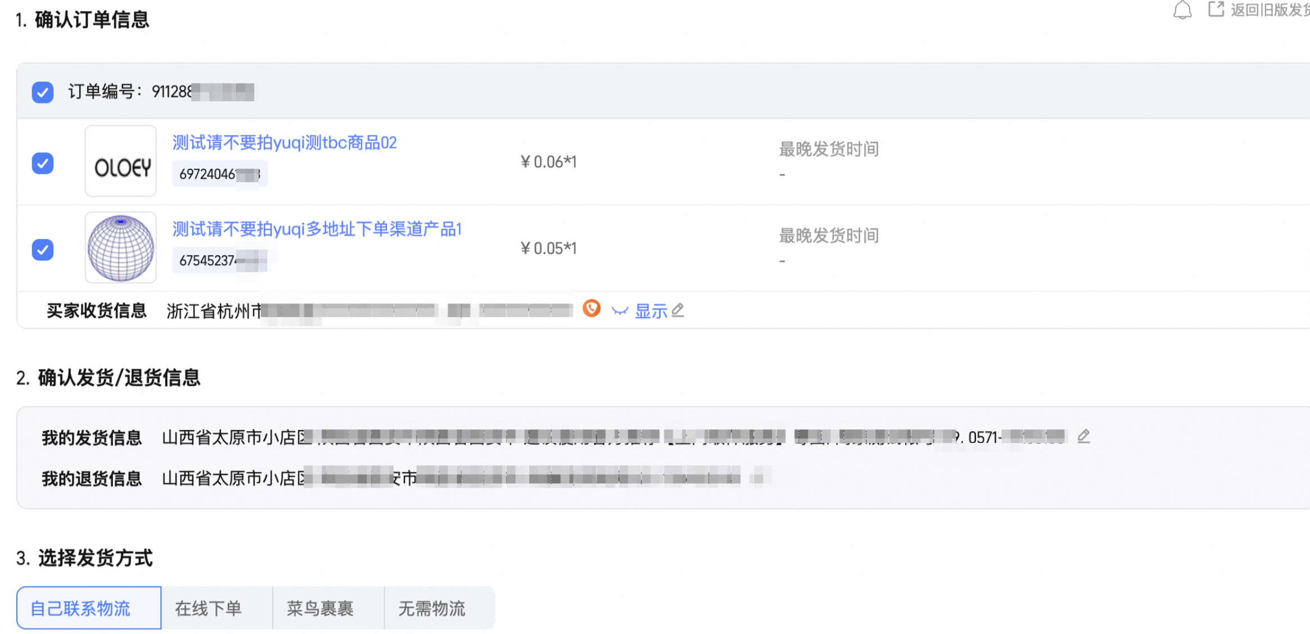Click the OLOEY product thumbnail
The image size is (1310, 634).
coord(121,161)
